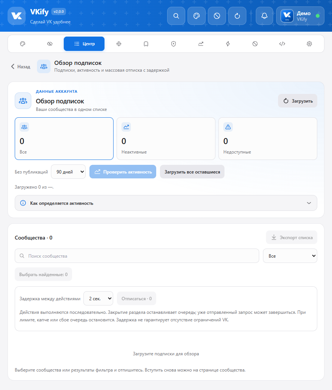Switch to the palette appearance tab
This screenshot has width=332, height=390.
click(23, 44)
